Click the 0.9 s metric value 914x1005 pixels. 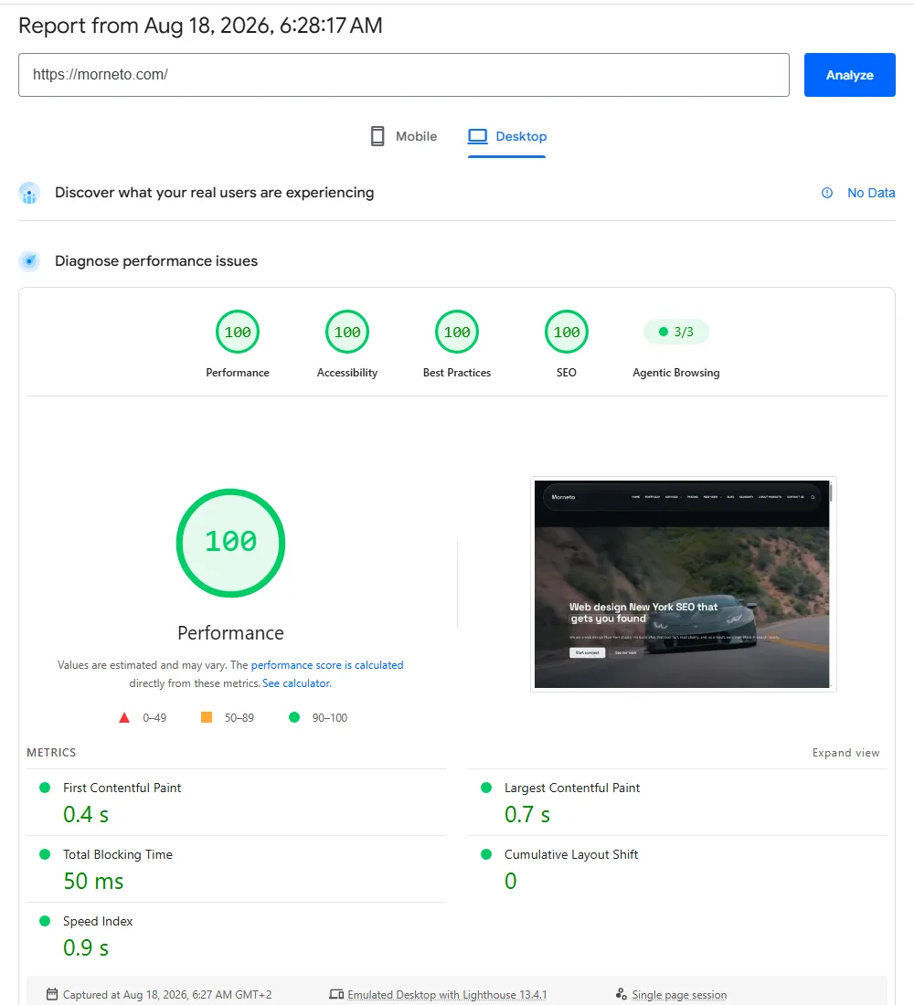click(x=86, y=948)
